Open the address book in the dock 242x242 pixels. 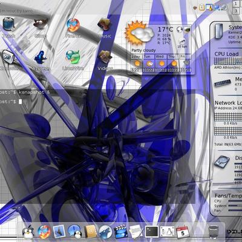click(90, 232)
